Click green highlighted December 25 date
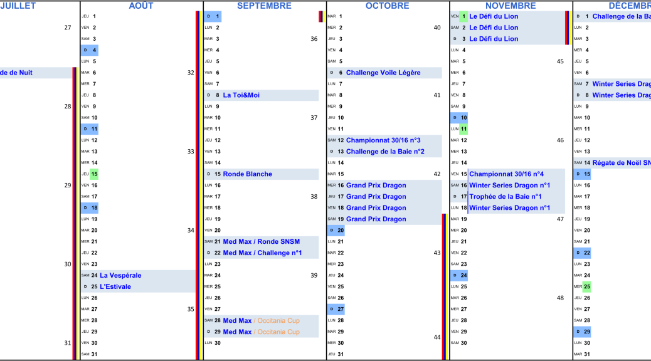 [x=586, y=286]
